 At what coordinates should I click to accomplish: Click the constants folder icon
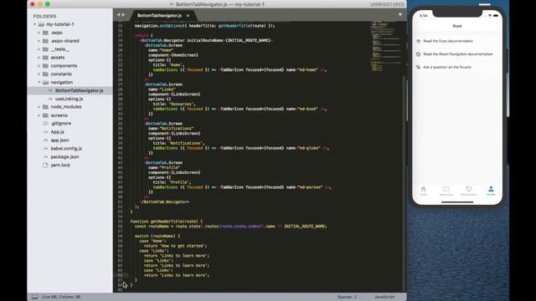(45, 74)
